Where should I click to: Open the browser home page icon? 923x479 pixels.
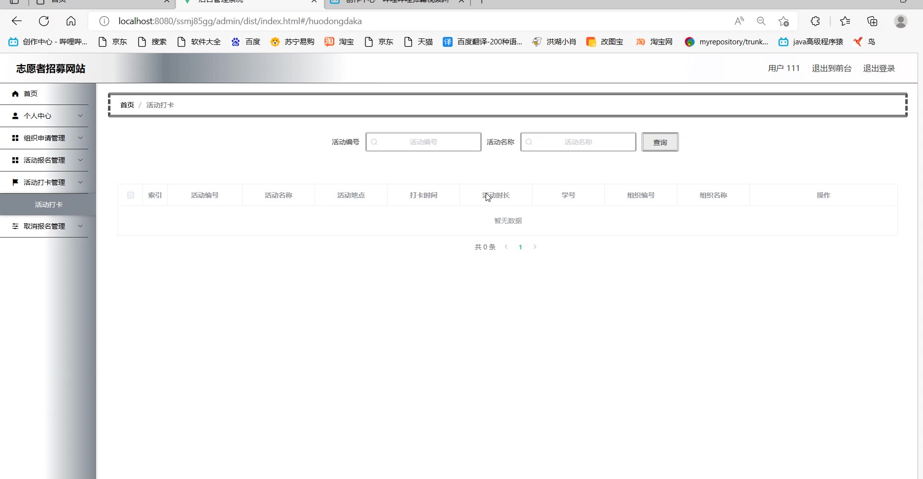click(71, 21)
